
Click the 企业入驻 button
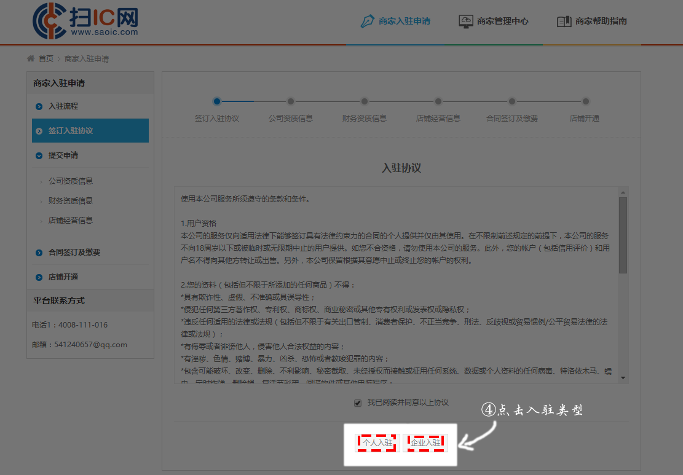click(425, 443)
